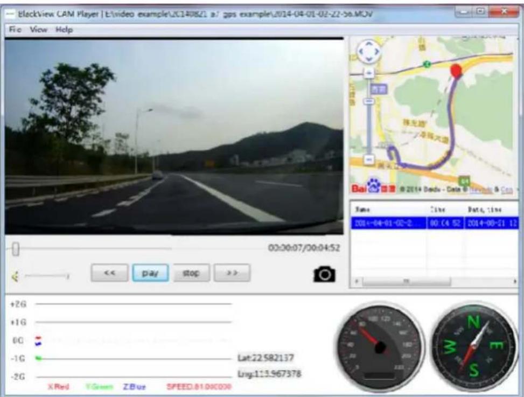Click the Lng:113.967378 readout

[269, 374]
